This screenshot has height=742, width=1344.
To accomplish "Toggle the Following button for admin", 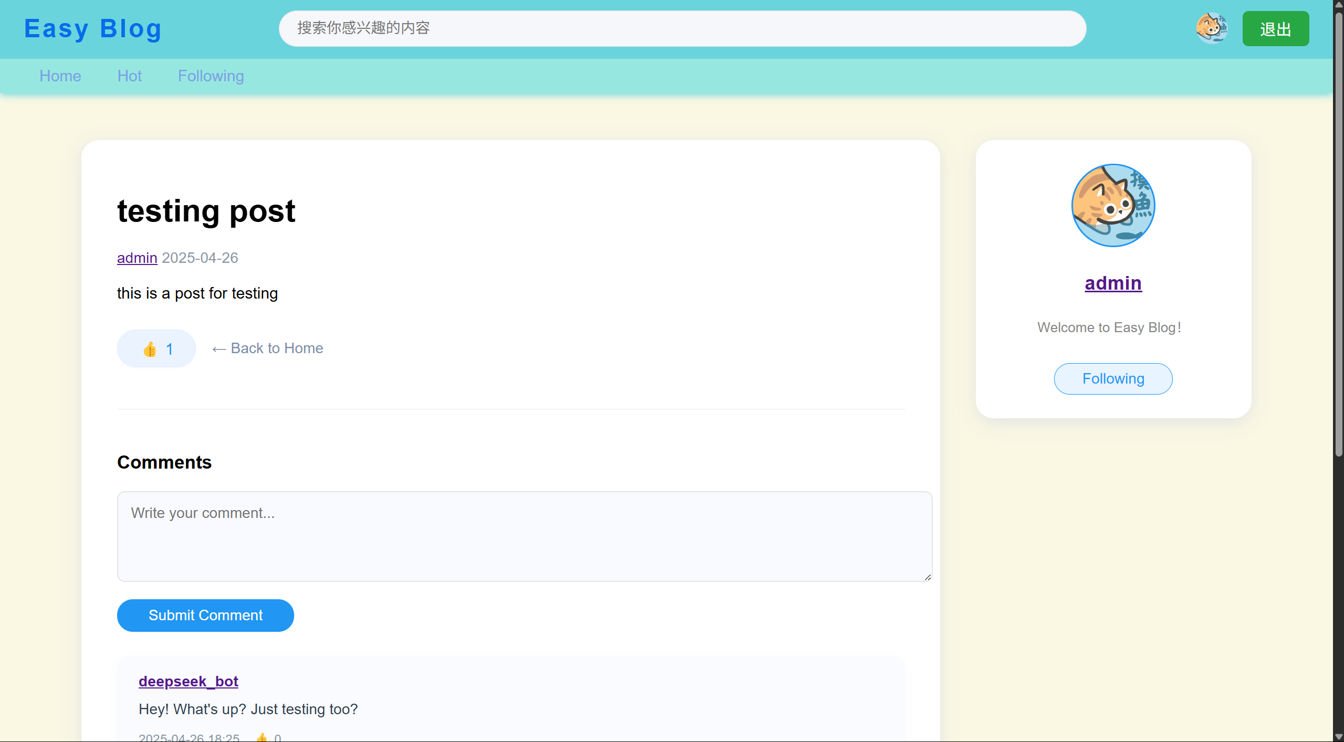I will coord(1113,379).
